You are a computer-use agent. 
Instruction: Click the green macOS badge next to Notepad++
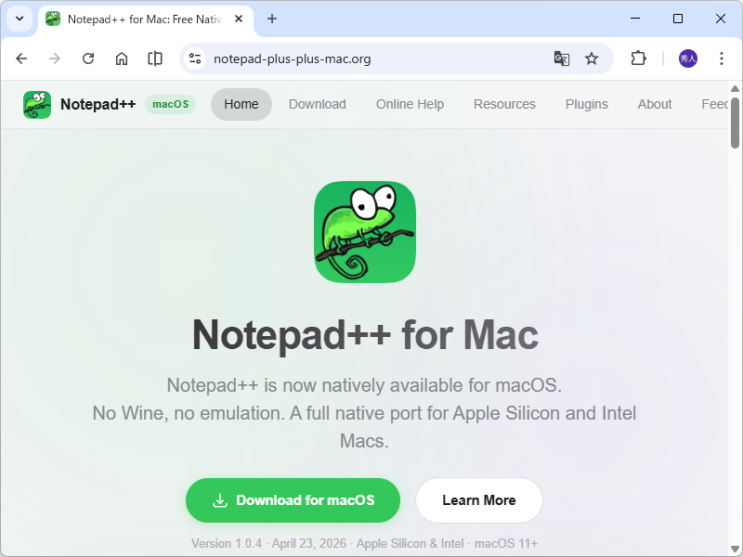[x=170, y=104]
